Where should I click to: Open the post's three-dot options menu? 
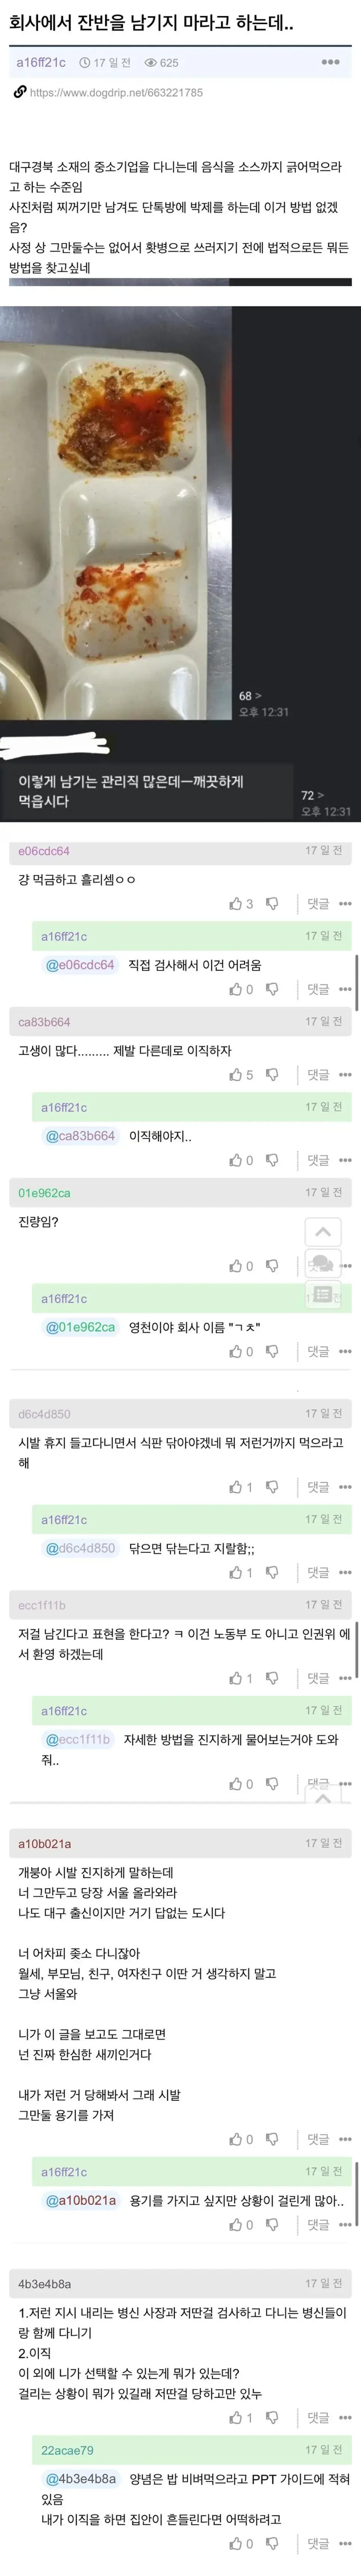(330, 62)
